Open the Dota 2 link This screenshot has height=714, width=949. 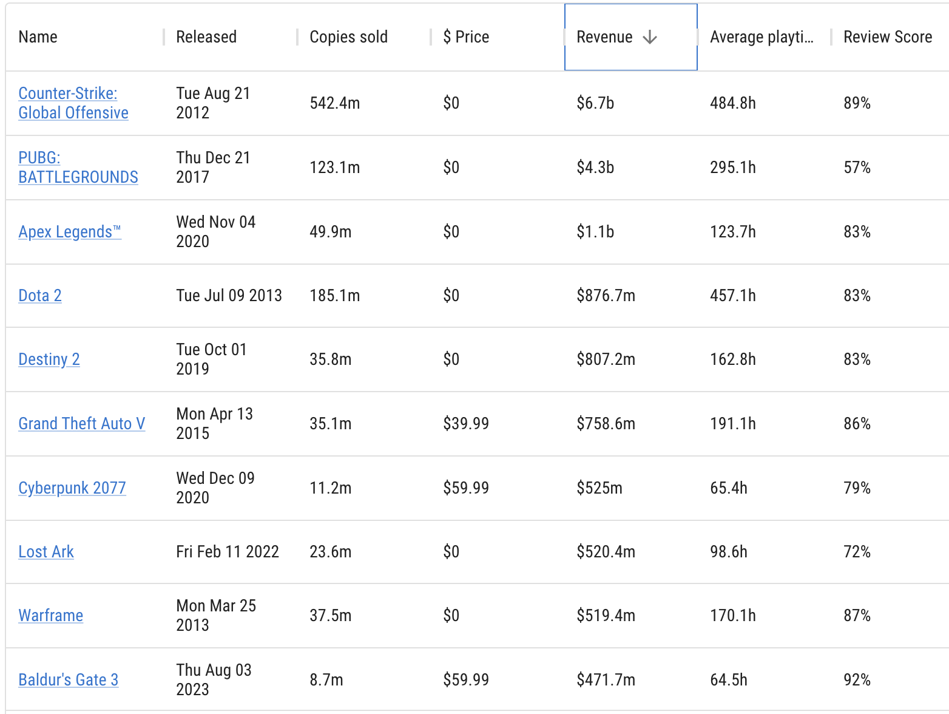40,296
